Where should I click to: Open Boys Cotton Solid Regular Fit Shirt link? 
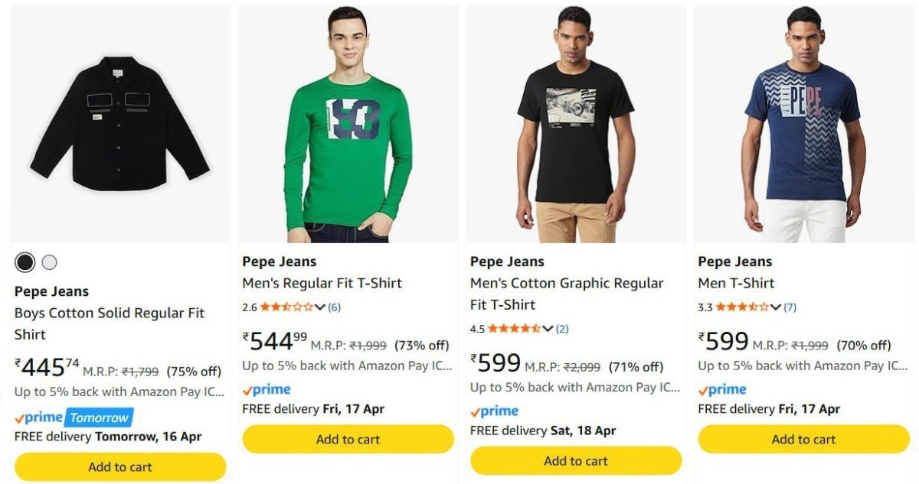(x=110, y=323)
